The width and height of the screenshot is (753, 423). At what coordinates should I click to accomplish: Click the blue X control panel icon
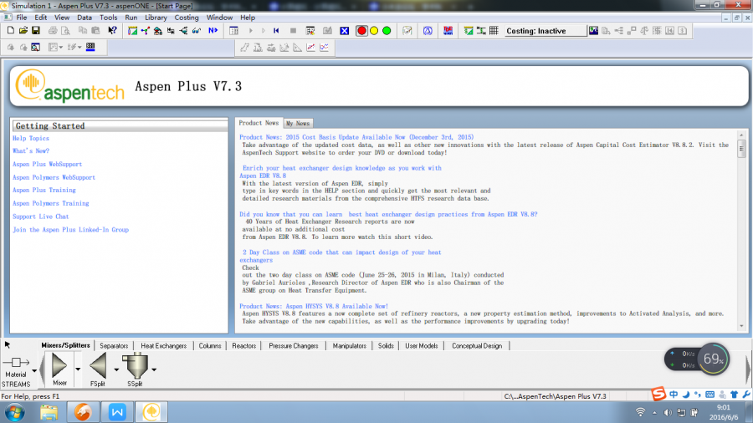(x=345, y=31)
